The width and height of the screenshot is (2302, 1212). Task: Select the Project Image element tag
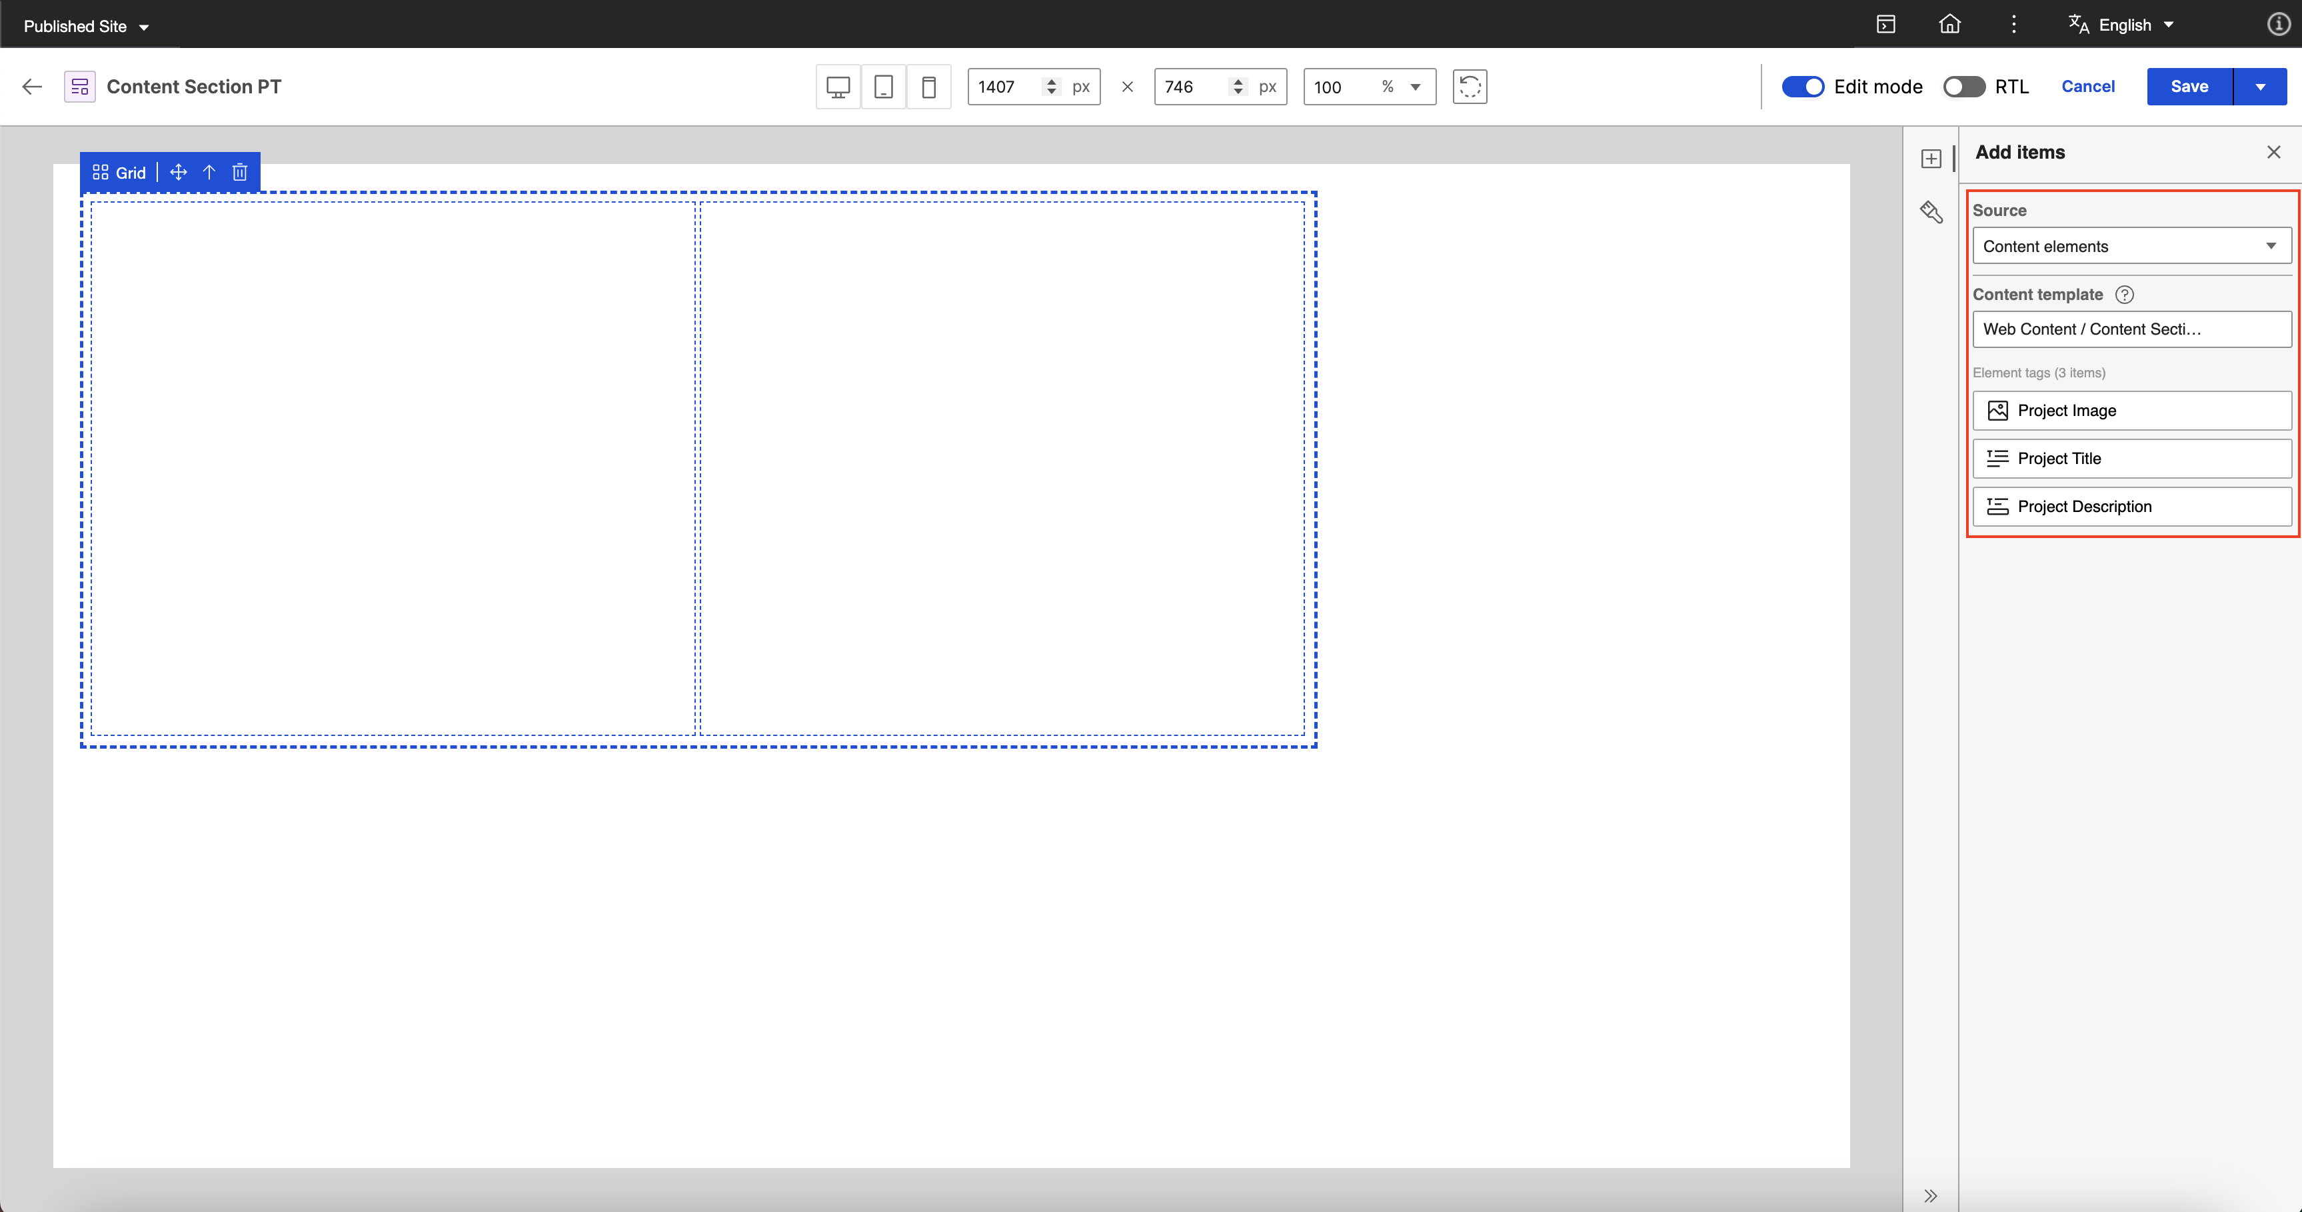2131,410
